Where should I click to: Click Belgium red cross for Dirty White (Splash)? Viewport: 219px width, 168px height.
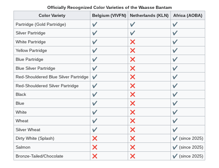tap(95, 139)
